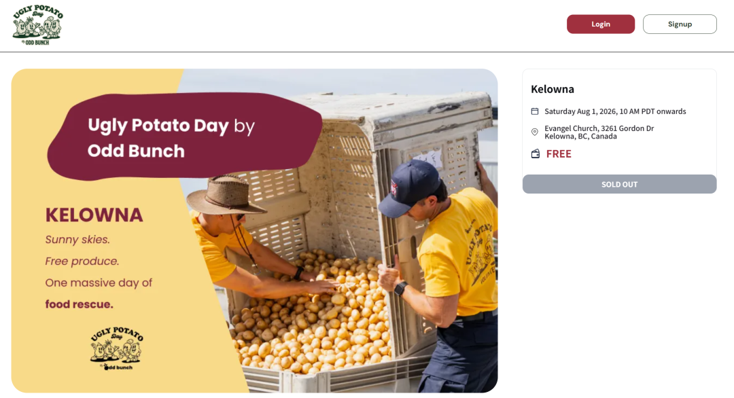Viewport: 734px width, 398px height.
Task: Click the KELOWNA heading in the banner
Action: (94, 215)
